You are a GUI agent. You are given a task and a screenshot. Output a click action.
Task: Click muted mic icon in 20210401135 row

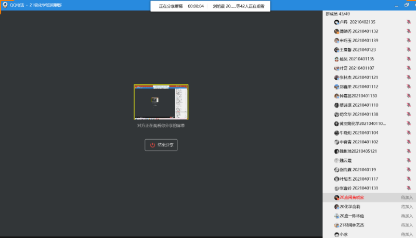409,59
